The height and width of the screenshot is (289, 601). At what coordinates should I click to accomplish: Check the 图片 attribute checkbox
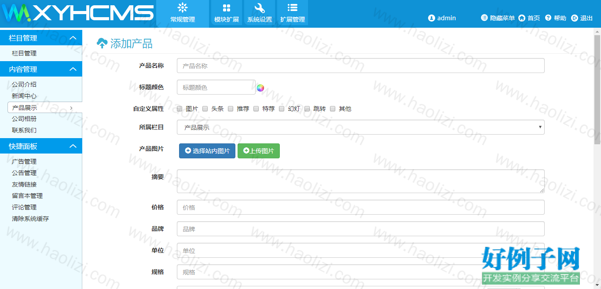click(180, 109)
